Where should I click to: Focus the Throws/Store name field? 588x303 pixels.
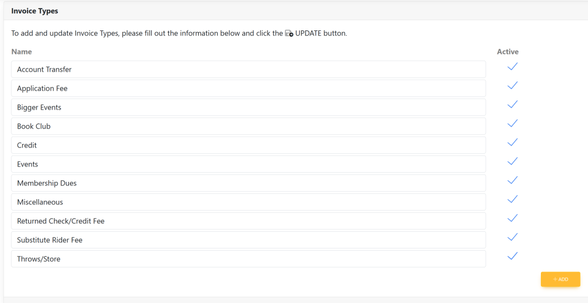tap(248, 259)
